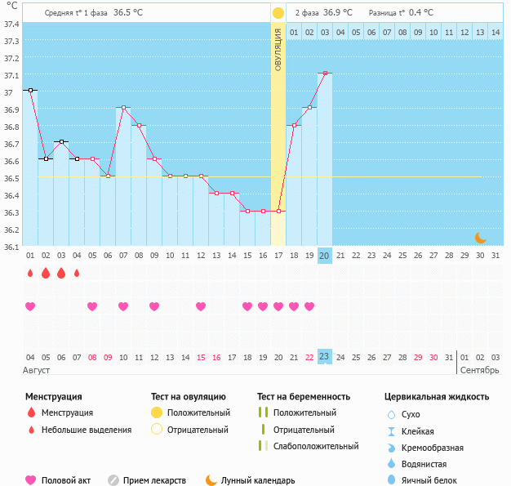Click the heart icon under cycle day 12
The height and width of the screenshot is (486, 511).
tap(201, 306)
